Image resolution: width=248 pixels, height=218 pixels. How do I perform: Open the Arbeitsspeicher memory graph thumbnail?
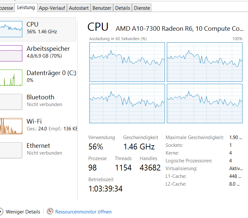[11, 53]
